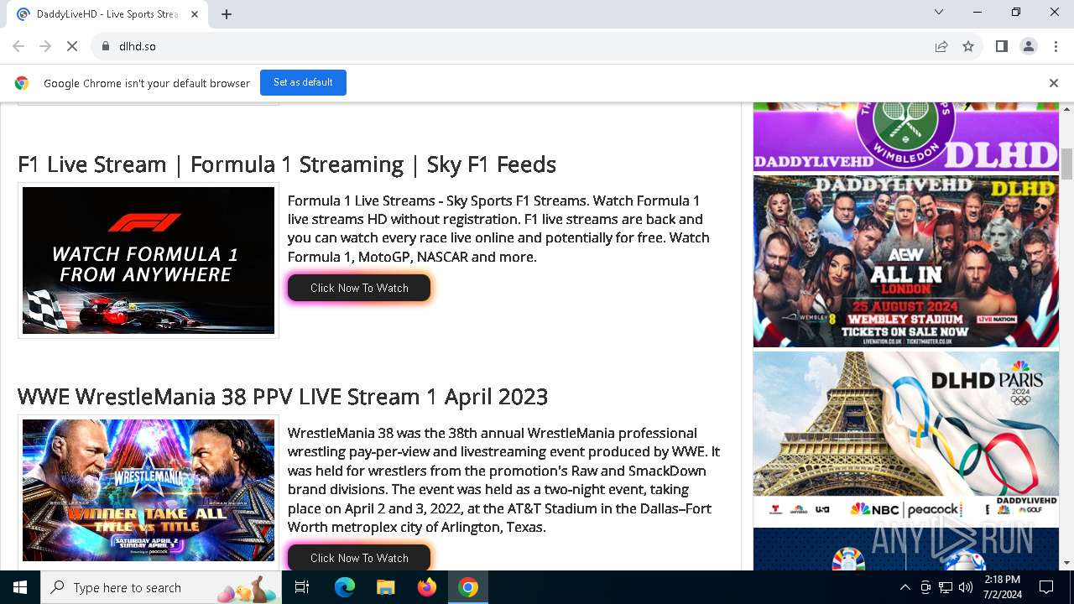Screen dimensions: 1074x604
Task: Select Chrome on the taskbar
Action: (x=468, y=587)
